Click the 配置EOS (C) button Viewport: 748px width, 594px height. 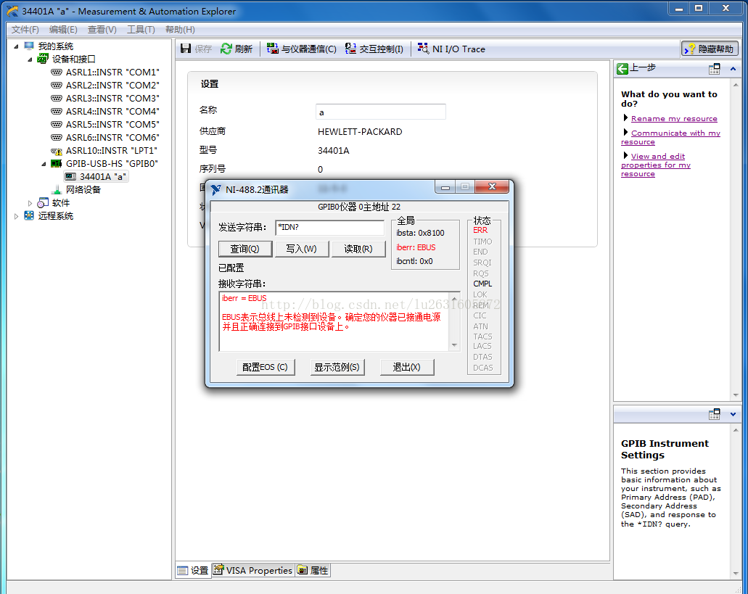click(266, 367)
